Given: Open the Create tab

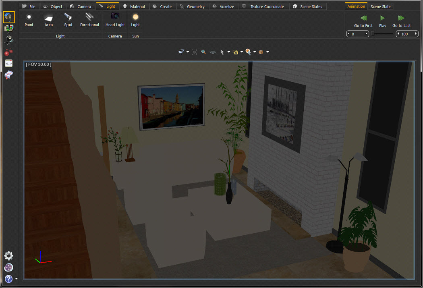Looking at the screenshot, I should [162, 6].
